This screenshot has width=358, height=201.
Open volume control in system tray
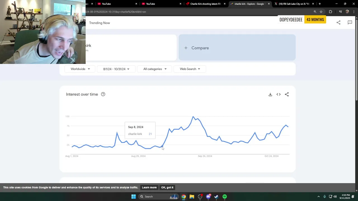(x=335, y=197)
